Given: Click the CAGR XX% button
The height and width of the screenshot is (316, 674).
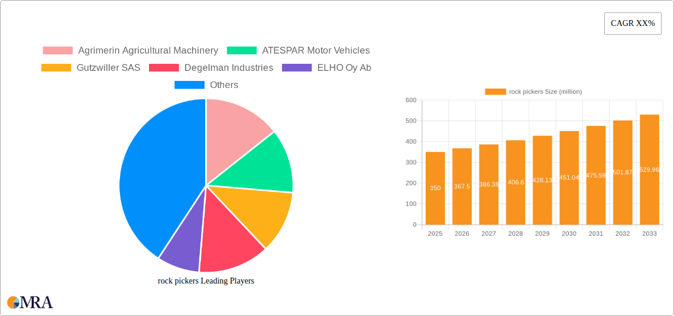Looking at the screenshot, I should click(x=633, y=24).
